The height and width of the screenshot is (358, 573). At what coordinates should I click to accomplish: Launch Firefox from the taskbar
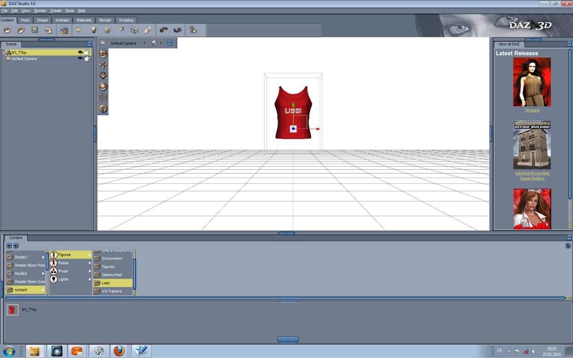pyautogui.click(x=119, y=351)
